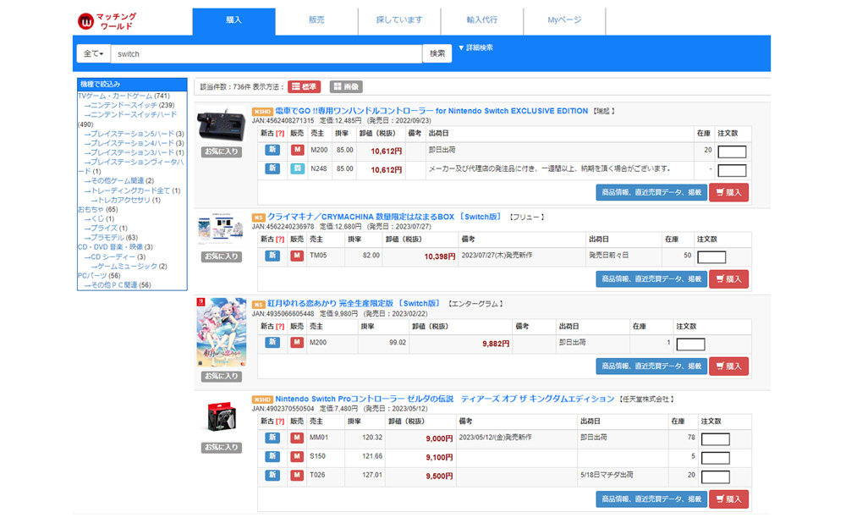Open the Pro controller product thumbnail
This screenshot has width=846, height=529.
pos(221,416)
